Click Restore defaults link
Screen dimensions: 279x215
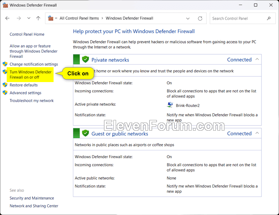click(x=24, y=85)
